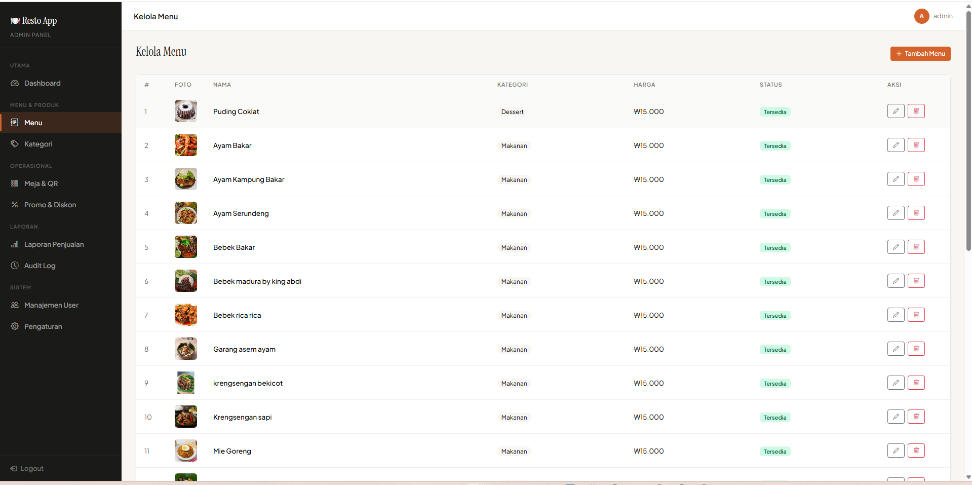Screen dimensions: 972x485
Task: Delete the Puding Coklat menu item
Action: pyautogui.click(x=916, y=111)
